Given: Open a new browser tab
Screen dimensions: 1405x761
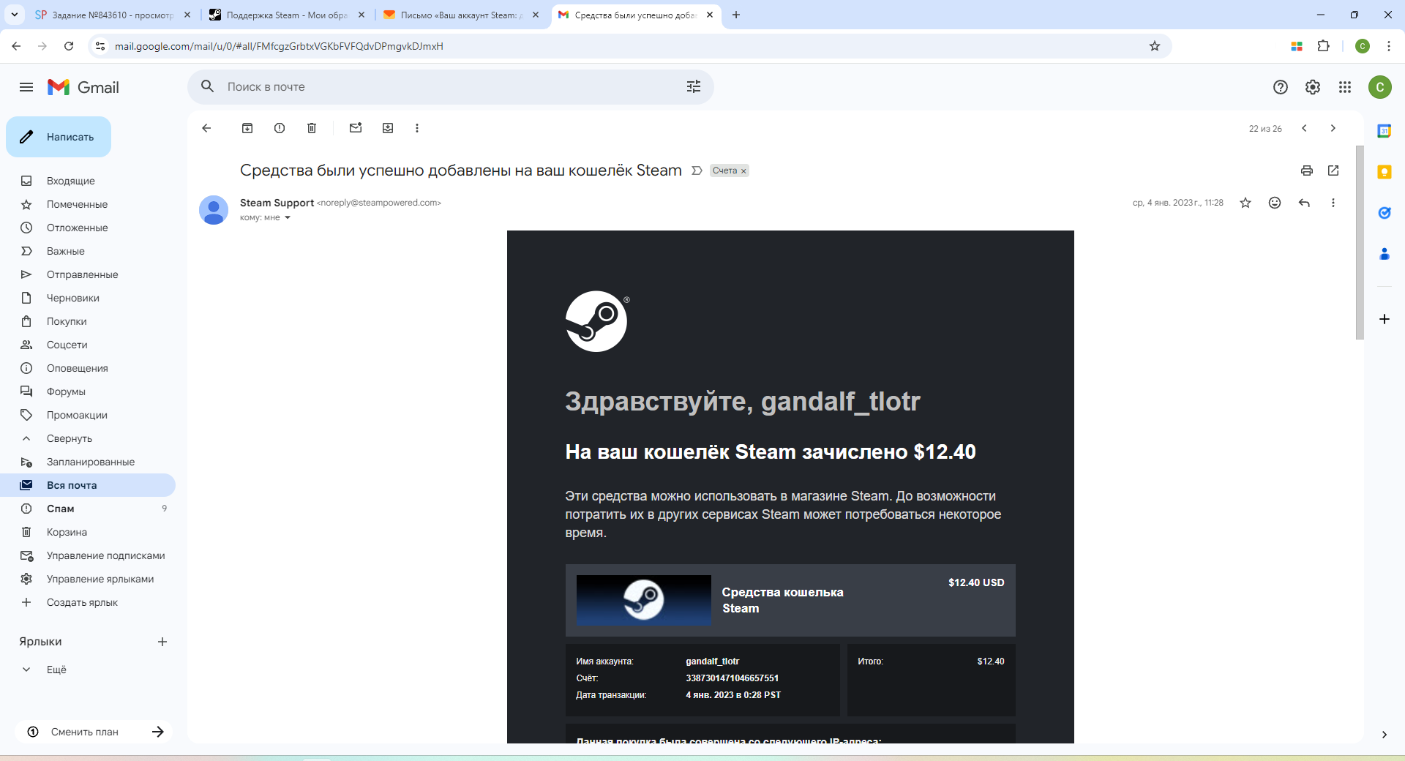Looking at the screenshot, I should (736, 15).
